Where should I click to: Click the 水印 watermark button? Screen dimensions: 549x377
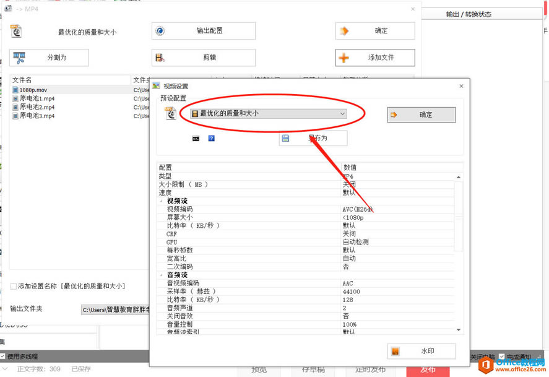pos(421,351)
